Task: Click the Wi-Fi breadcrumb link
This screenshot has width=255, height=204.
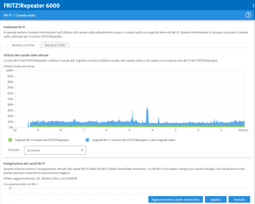Action: point(7,15)
